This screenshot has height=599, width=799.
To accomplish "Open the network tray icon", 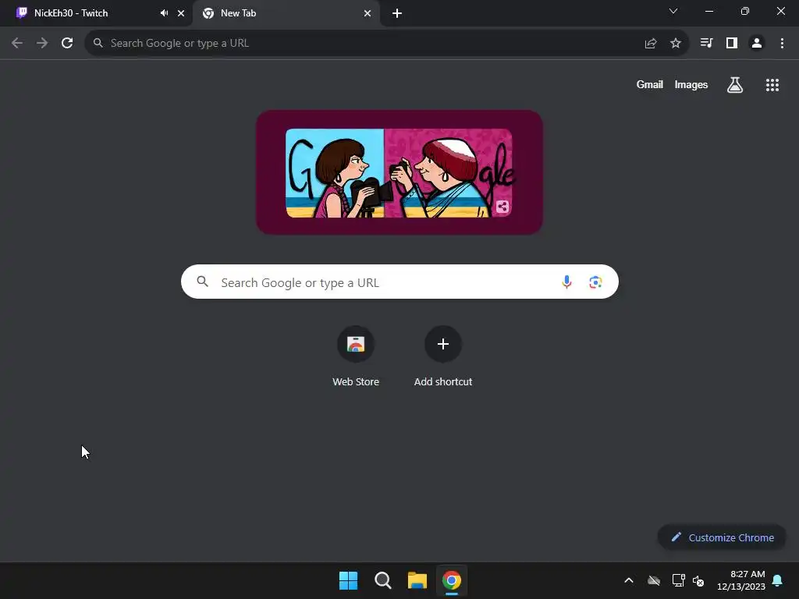I will tap(679, 580).
